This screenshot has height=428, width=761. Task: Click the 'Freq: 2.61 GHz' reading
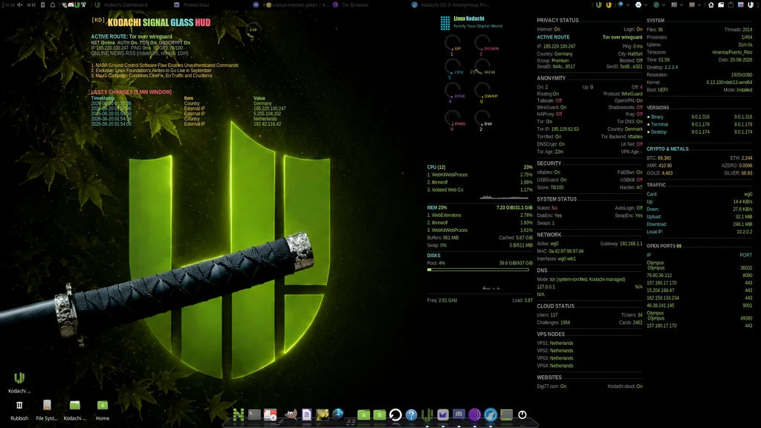pos(442,300)
